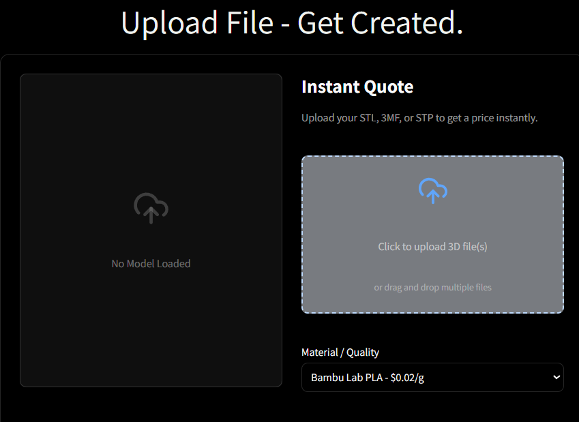579x422 pixels.
Task: Click 'or drag and drop multiple files' hint
Action: pos(432,287)
